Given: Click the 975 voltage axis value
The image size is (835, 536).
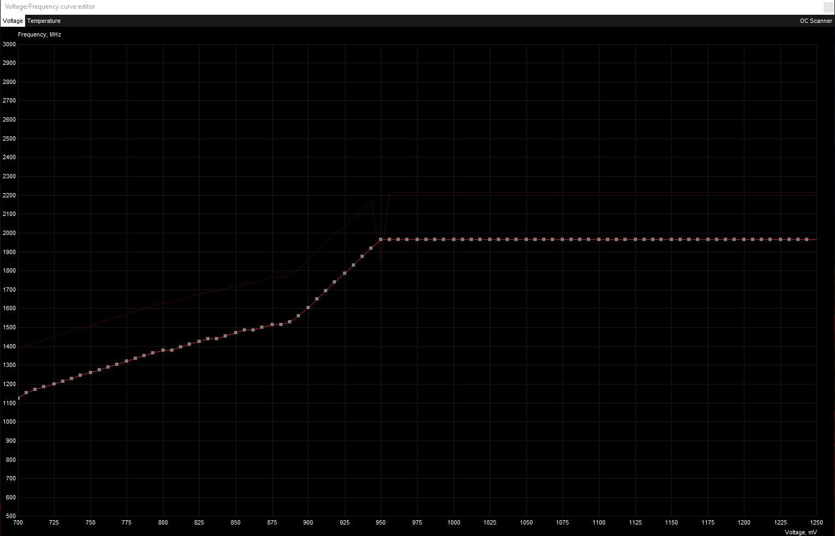Looking at the screenshot, I should pos(417,522).
